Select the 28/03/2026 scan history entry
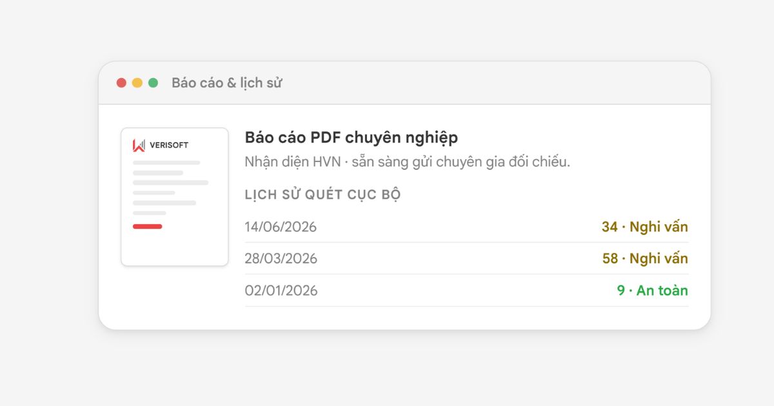 click(466, 258)
